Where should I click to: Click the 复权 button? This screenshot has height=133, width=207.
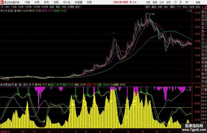(148, 7)
